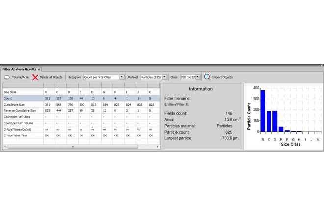
Task: Click the Largest particle value 733.9 µm
Action: (x=230, y=138)
